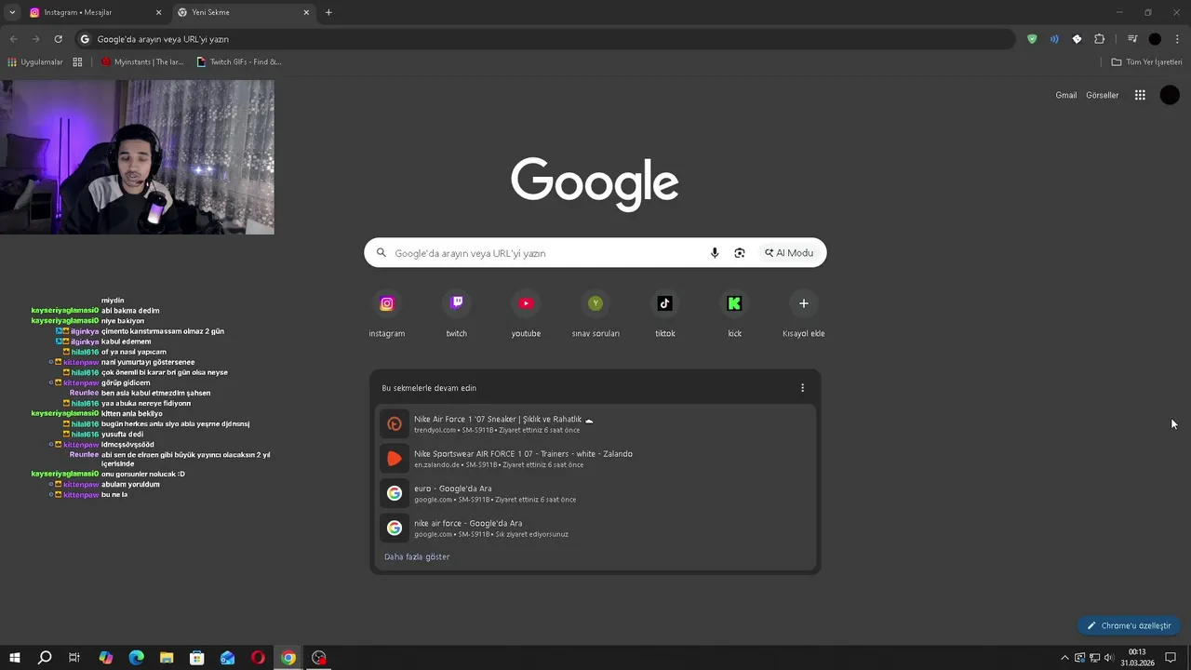Open Myinstants bookmark

[142, 62]
